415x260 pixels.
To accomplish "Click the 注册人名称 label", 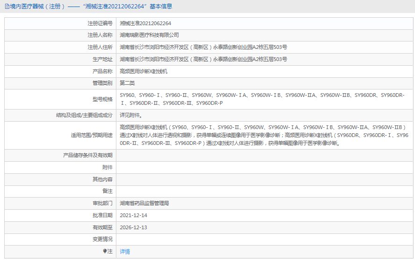I will [x=100, y=35].
